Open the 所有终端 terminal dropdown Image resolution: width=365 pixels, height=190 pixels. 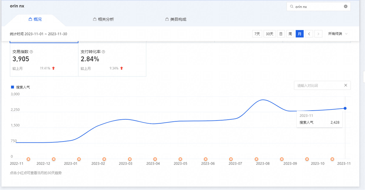[x=338, y=34]
